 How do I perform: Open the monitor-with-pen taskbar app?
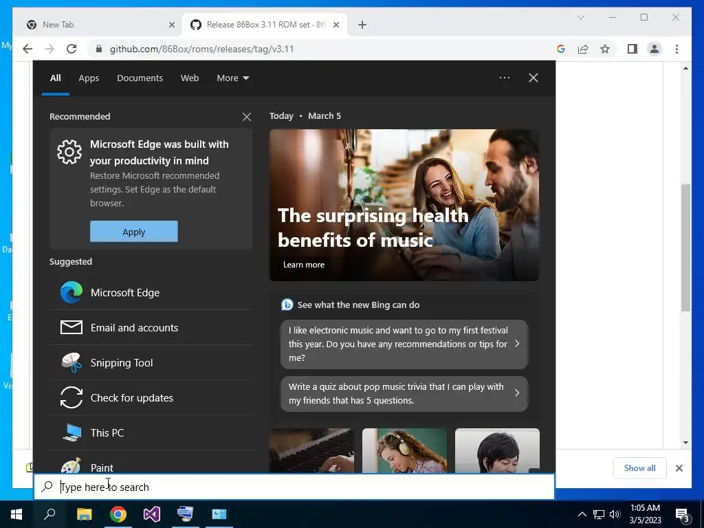tap(185, 514)
